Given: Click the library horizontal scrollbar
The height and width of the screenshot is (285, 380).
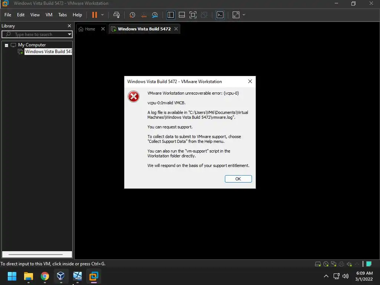Looking at the screenshot, I should 36,255.
